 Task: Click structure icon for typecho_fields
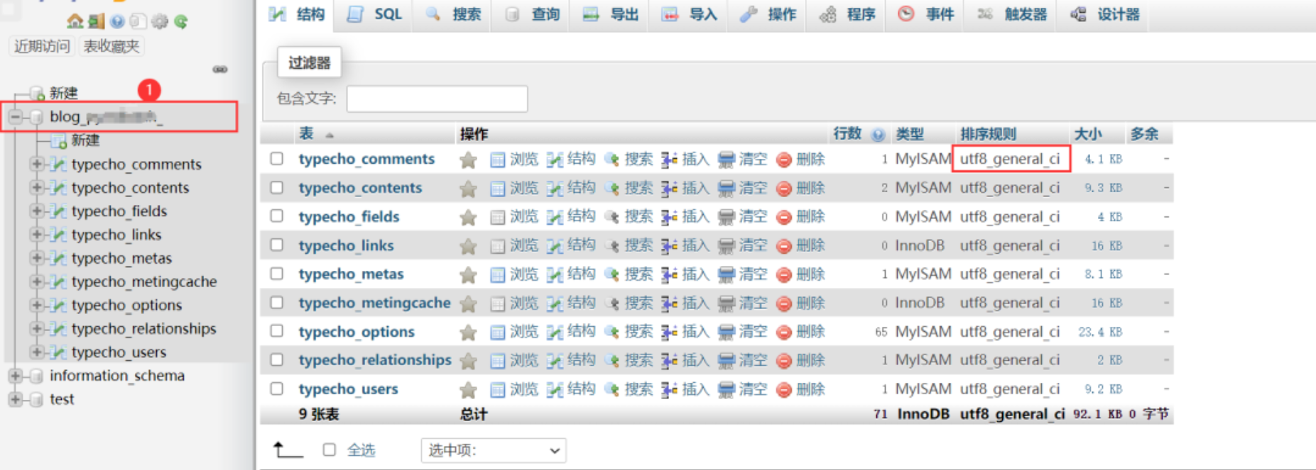click(555, 217)
